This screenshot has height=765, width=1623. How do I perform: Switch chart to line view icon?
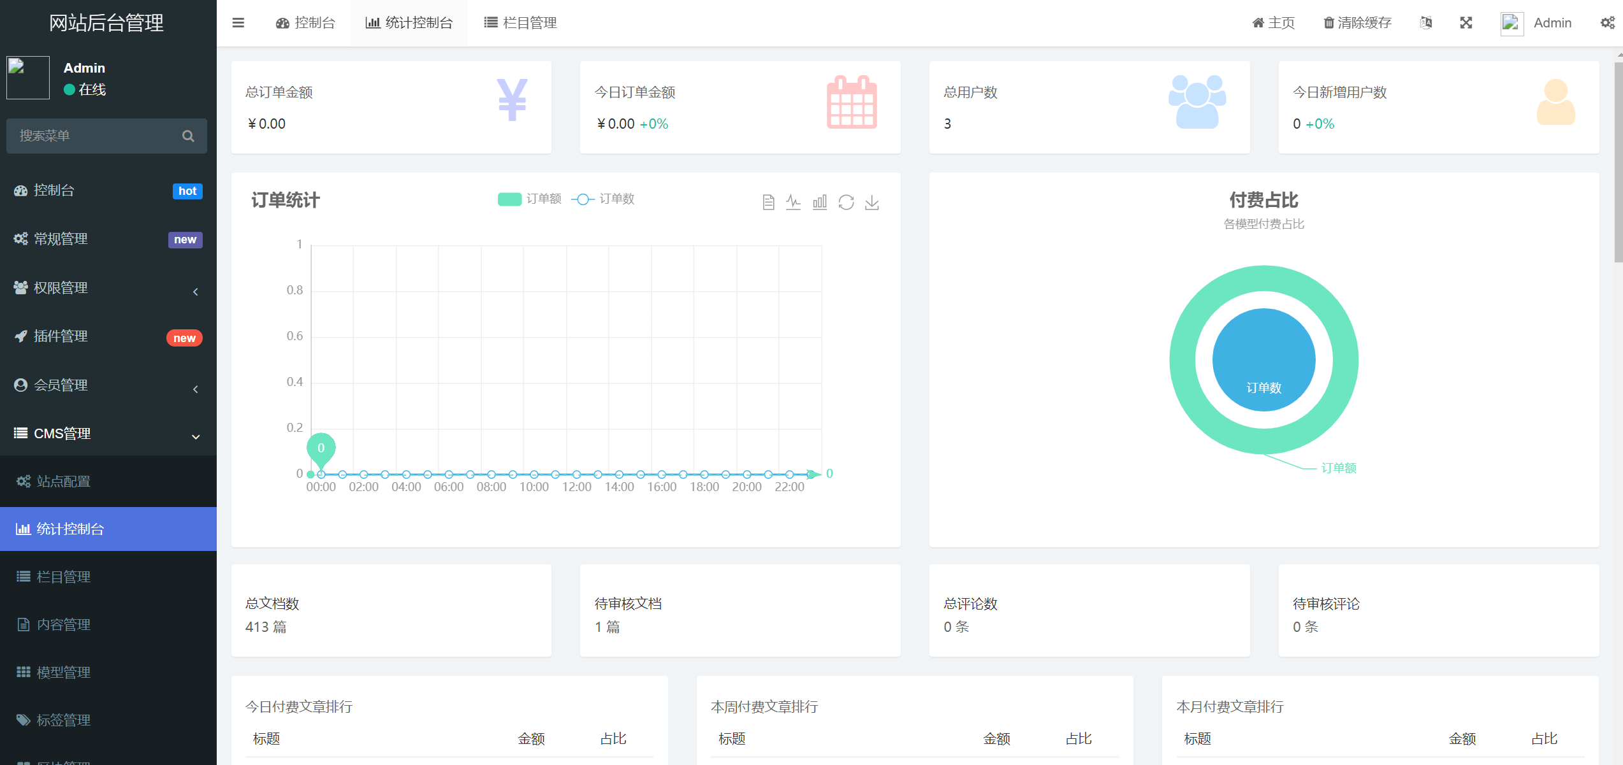pos(793,203)
